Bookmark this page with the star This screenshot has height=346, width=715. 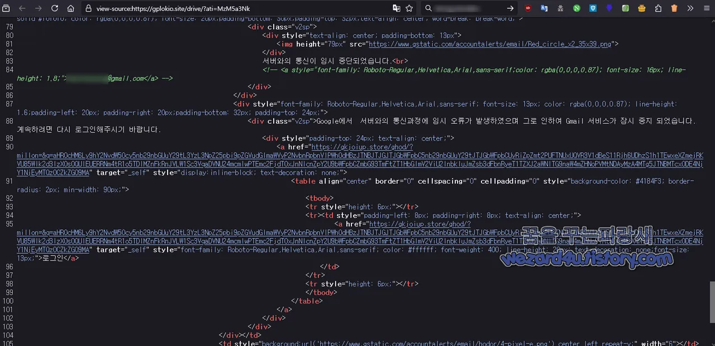[x=409, y=8]
